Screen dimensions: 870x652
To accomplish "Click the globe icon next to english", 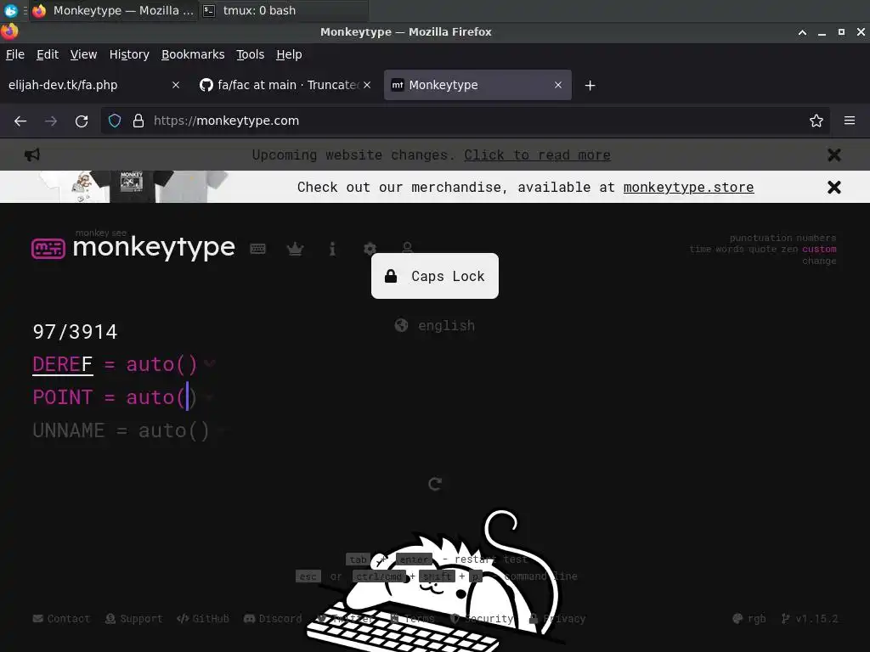I will [x=401, y=325].
